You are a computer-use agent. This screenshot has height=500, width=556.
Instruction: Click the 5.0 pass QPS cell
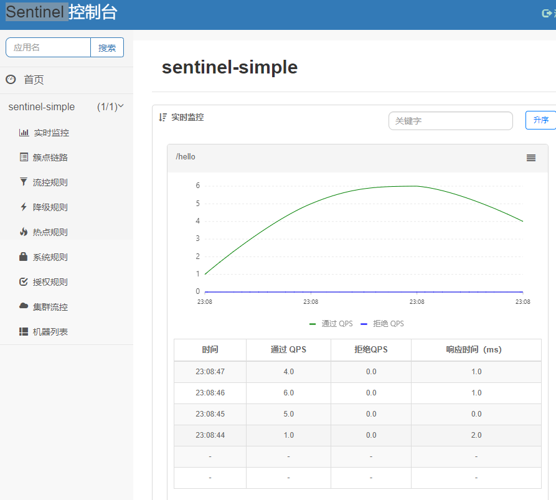tap(288, 414)
